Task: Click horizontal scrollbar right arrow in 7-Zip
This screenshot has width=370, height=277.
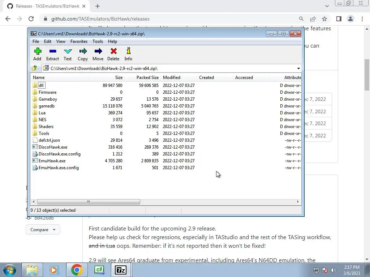Action: point(298,202)
